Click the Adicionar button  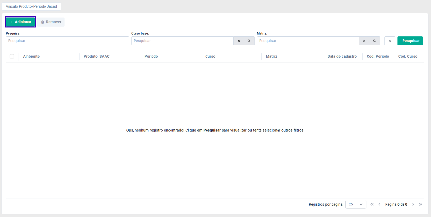click(x=20, y=22)
